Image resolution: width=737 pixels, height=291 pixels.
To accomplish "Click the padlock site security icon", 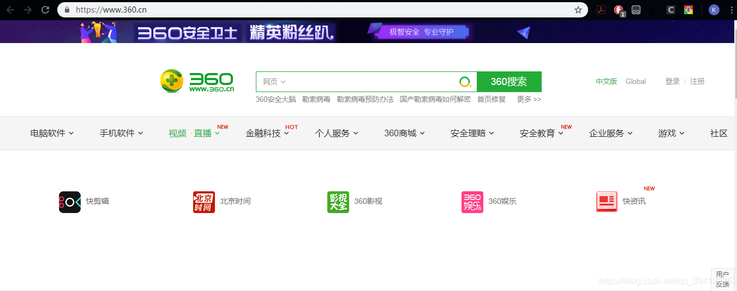I will tap(67, 10).
